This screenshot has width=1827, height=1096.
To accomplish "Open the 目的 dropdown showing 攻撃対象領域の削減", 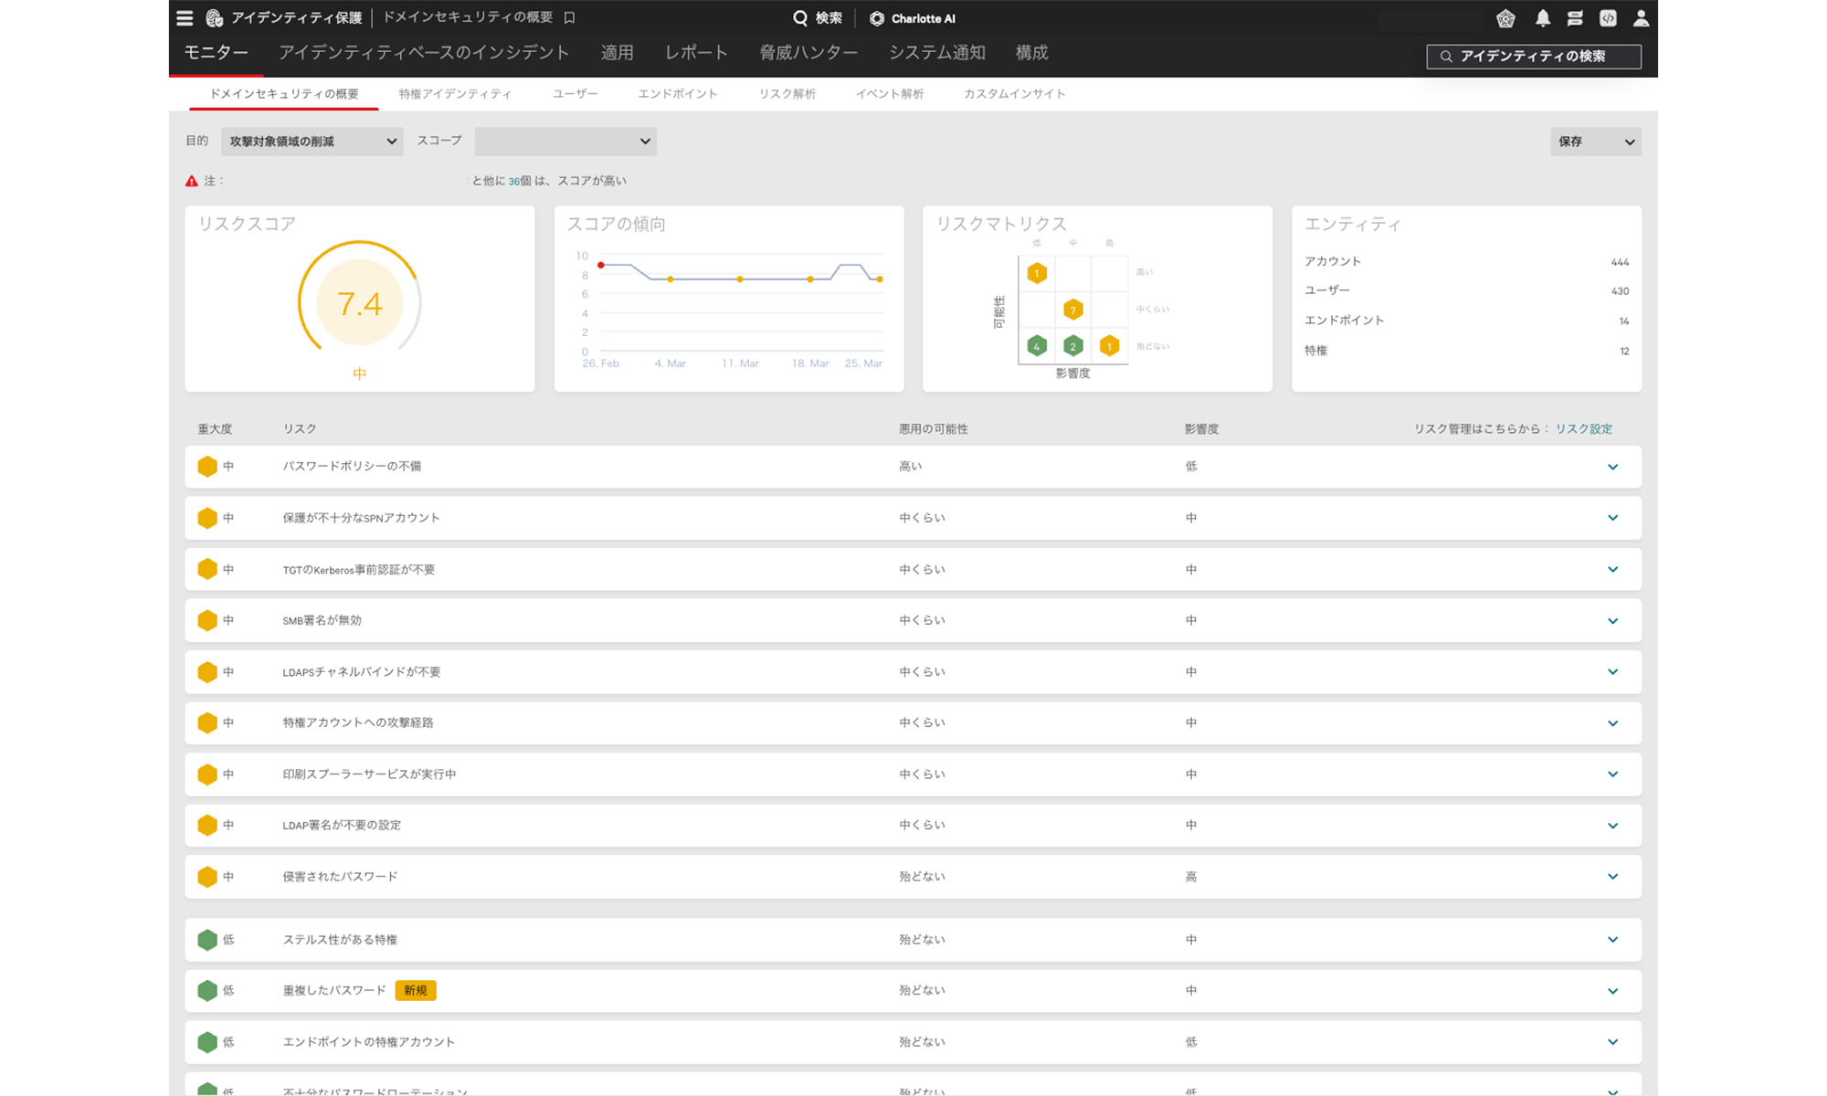I will (312, 141).
